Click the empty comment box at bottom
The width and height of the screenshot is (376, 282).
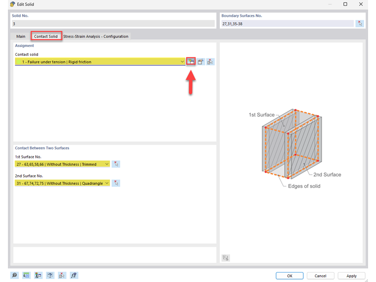(x=115, y=255)
